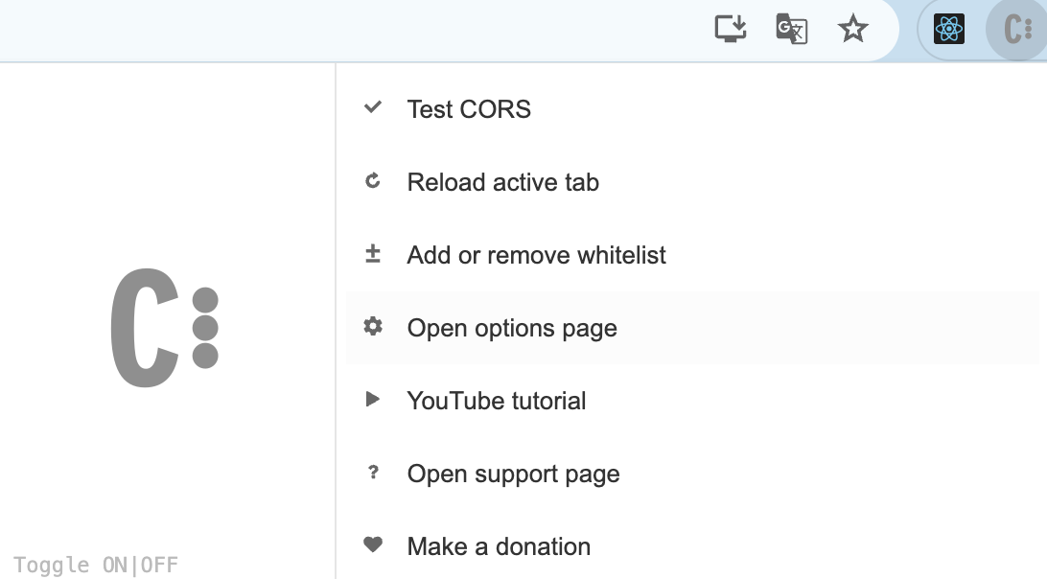The width and height of the screenshot is (1047, 579).
Task: Click the question mark support icon
Action: (373, 473)
